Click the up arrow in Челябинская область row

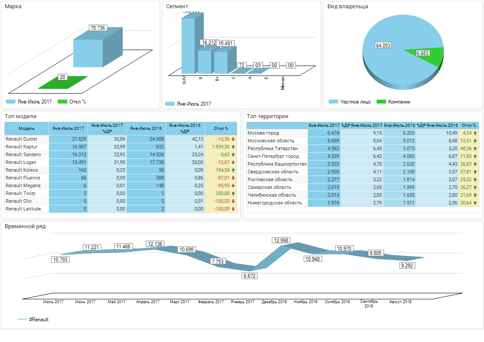pyautogui.click(x=475, y=195)
